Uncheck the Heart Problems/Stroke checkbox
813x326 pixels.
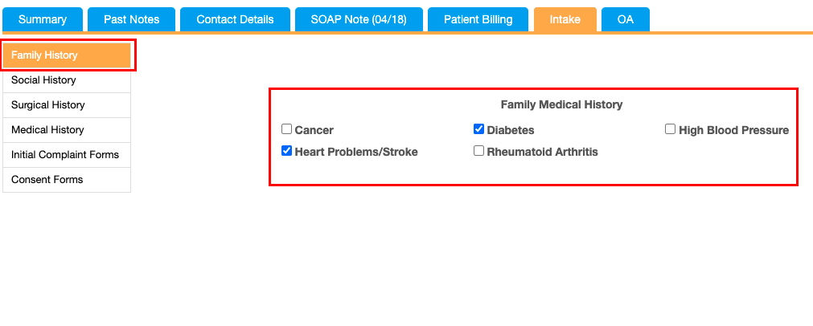[x=287, y=151]
